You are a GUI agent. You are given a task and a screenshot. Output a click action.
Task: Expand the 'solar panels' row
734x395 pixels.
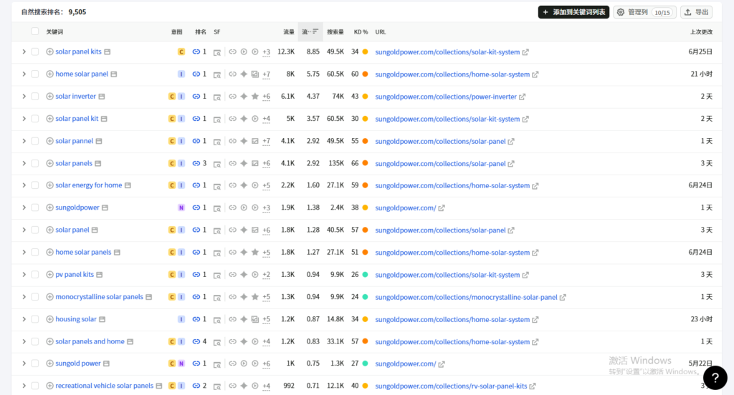[x=24, y=164]
